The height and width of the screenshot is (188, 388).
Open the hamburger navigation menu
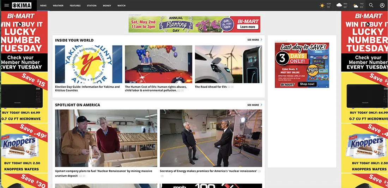coord(7,5)
